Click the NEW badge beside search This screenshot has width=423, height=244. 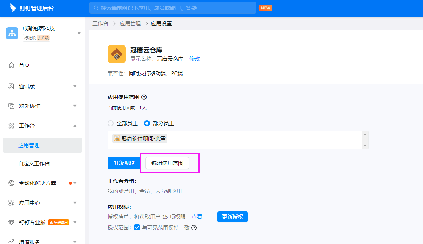pos(265,8)
